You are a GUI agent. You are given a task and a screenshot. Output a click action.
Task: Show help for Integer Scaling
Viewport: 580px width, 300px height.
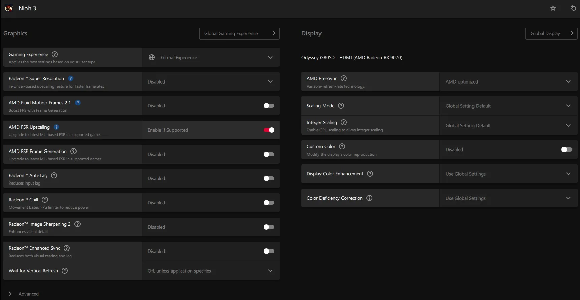[x=344, y=122]
